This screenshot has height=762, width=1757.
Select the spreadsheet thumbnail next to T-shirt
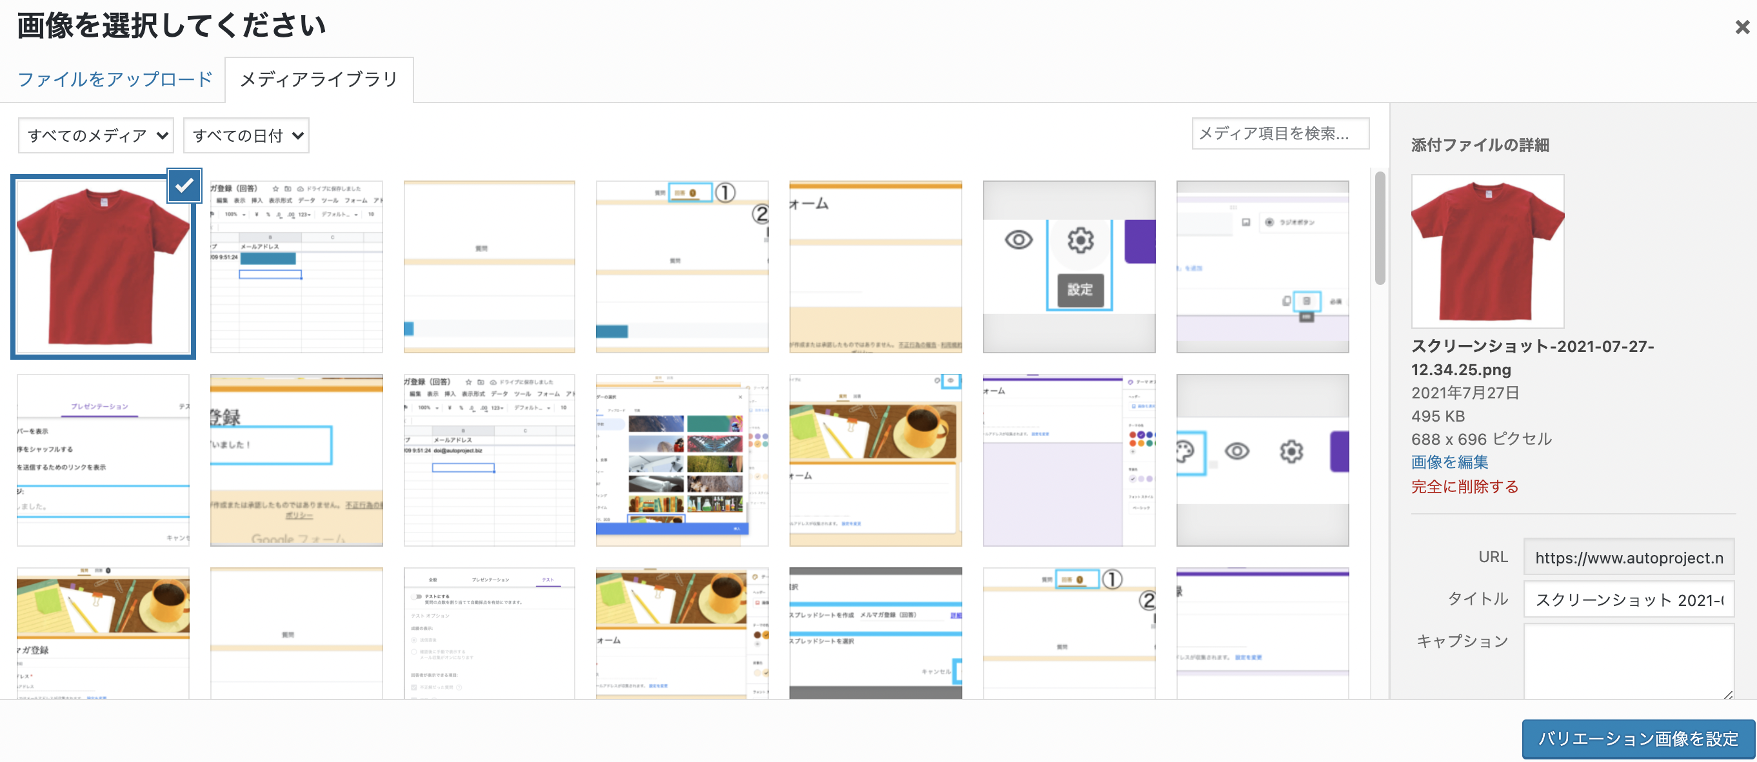(296, 266)
